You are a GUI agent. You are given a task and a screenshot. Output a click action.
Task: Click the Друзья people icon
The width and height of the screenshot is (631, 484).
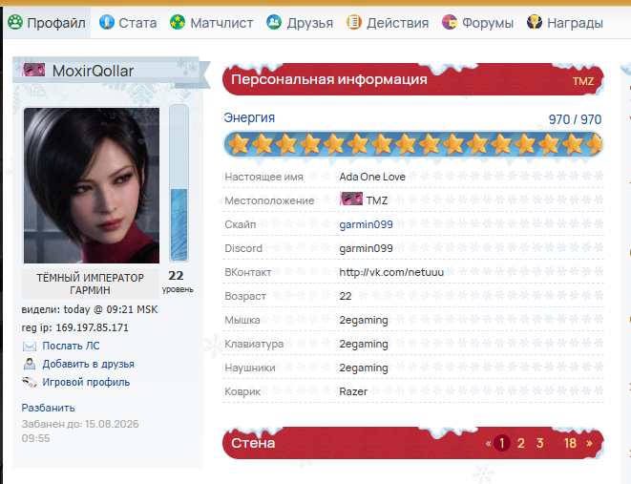pyautogui.click(x=274, y=22)
